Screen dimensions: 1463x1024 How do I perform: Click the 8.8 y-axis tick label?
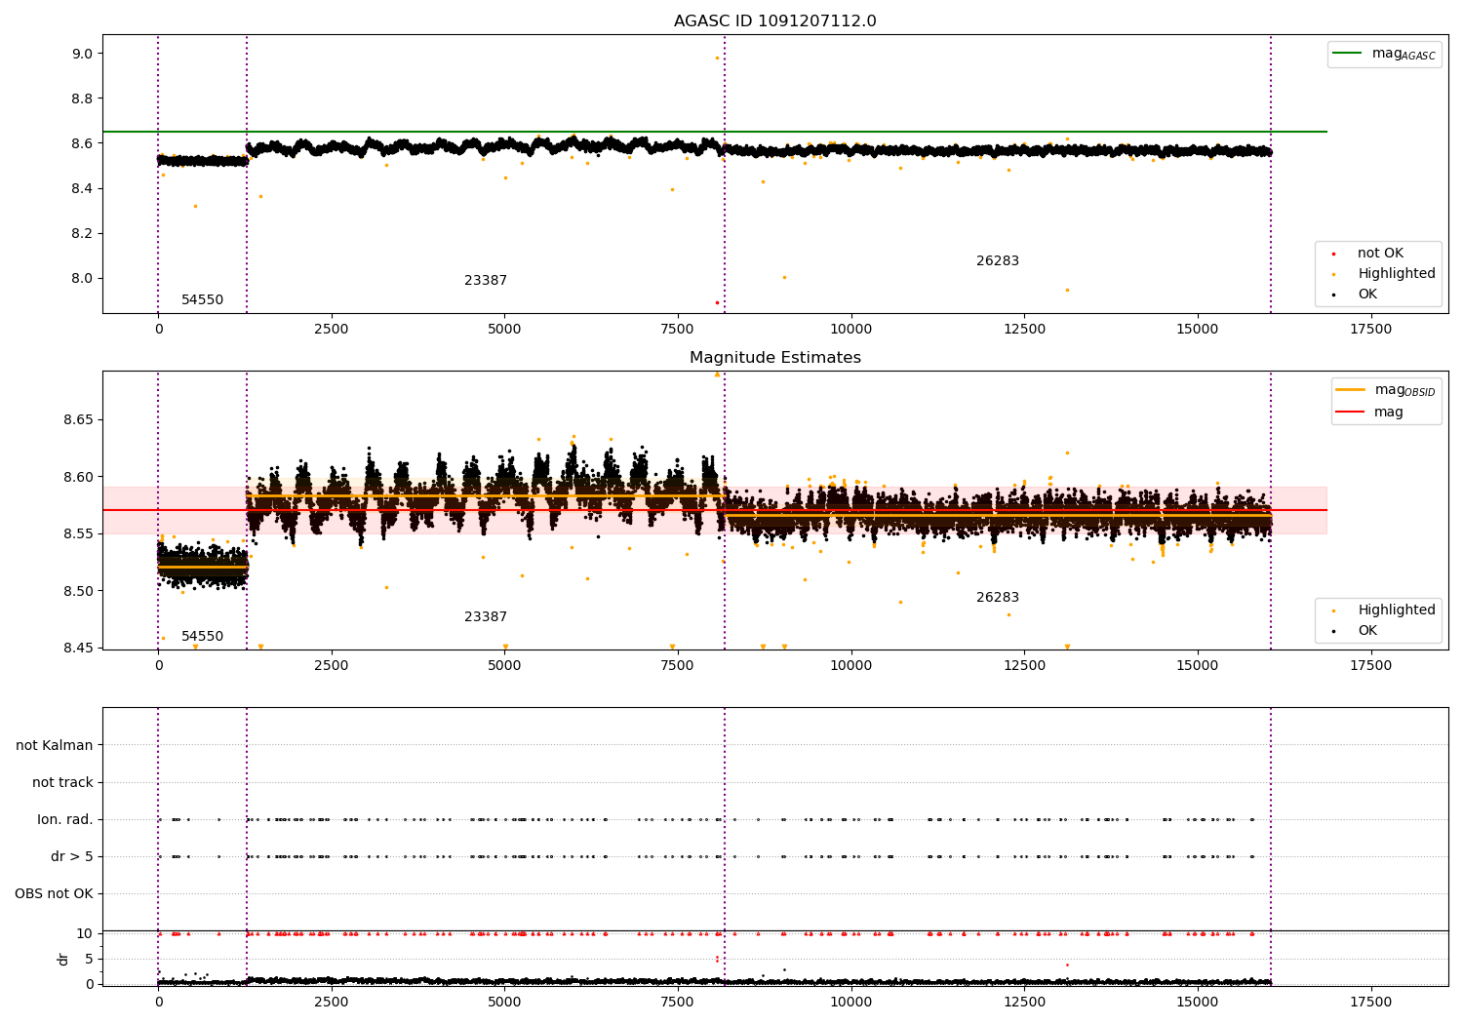click(82, 99)
